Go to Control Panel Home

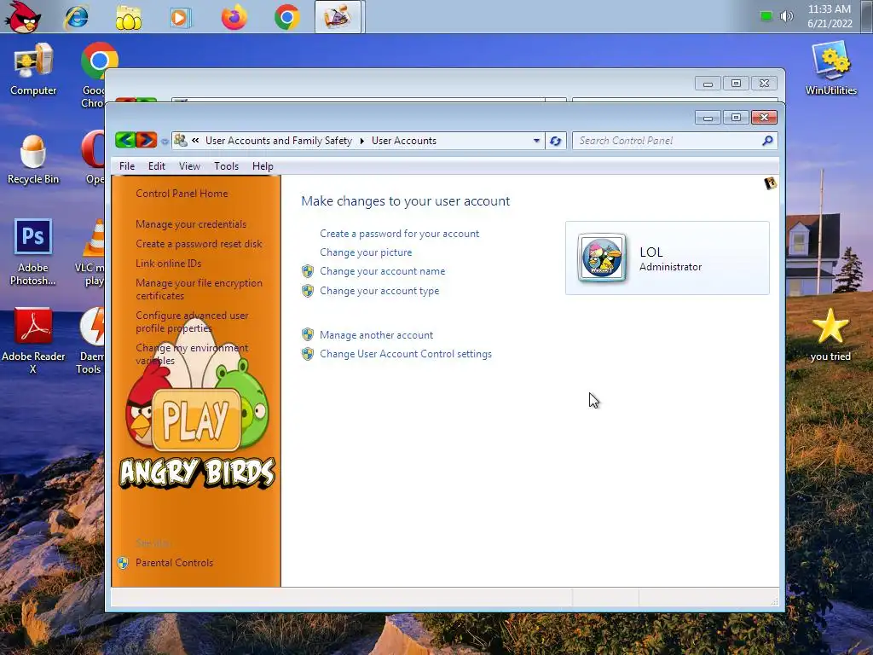[182, 194]
